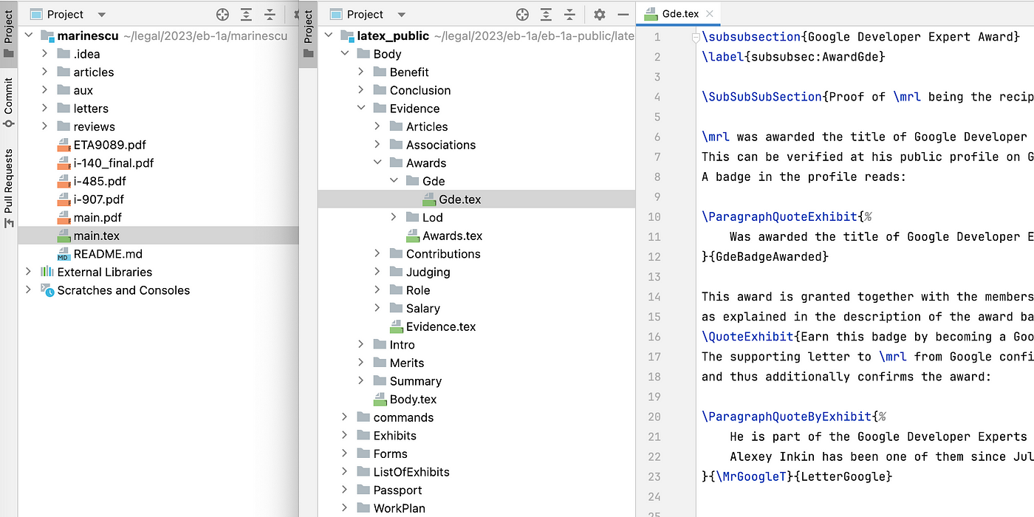Viewport: 1034px width, 517px height.
Task: Select i-140_final.pdf in file tree
Action: tap(113, 163)
